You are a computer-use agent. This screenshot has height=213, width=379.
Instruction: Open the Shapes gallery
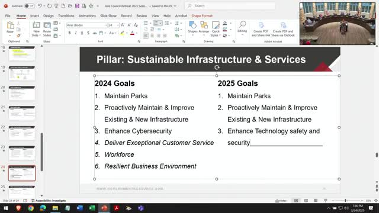192,28
